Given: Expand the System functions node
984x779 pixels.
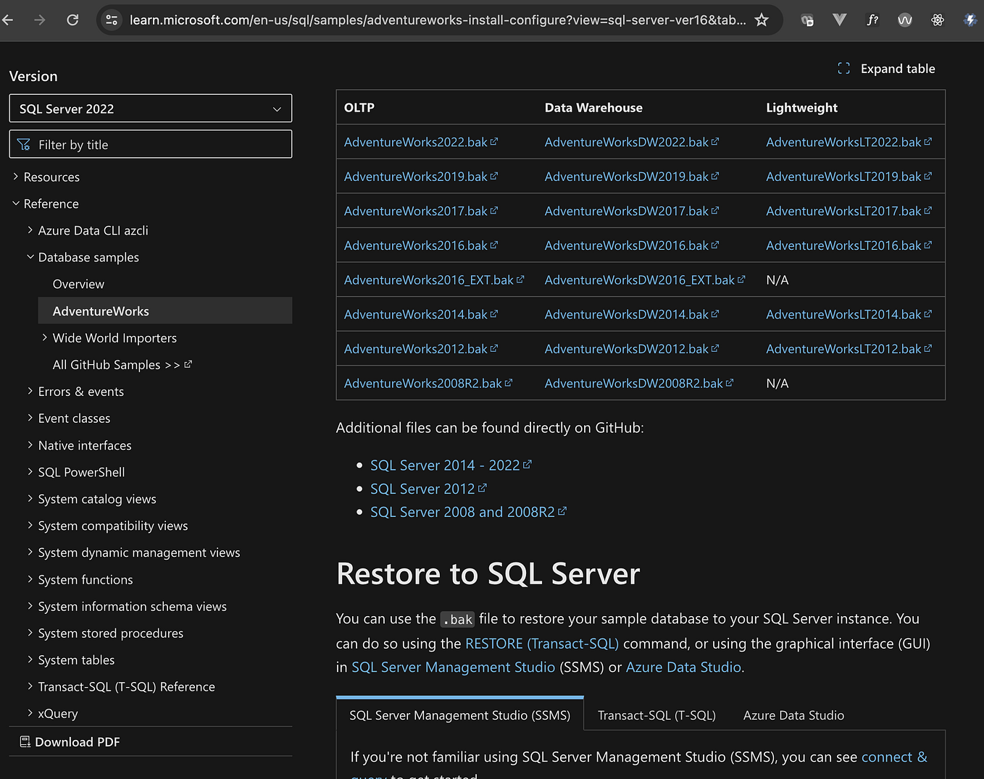Looking at the screenshot, I should click(30, 579).
